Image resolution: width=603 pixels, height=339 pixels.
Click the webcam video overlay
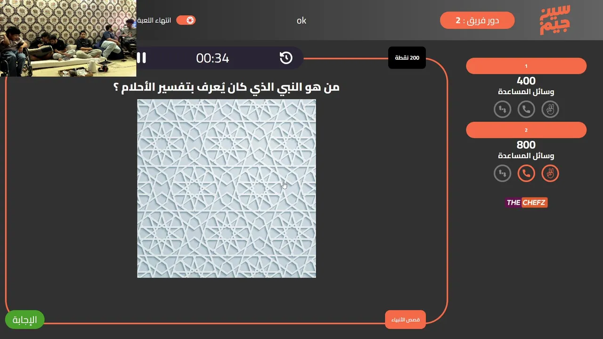[68, 38]
